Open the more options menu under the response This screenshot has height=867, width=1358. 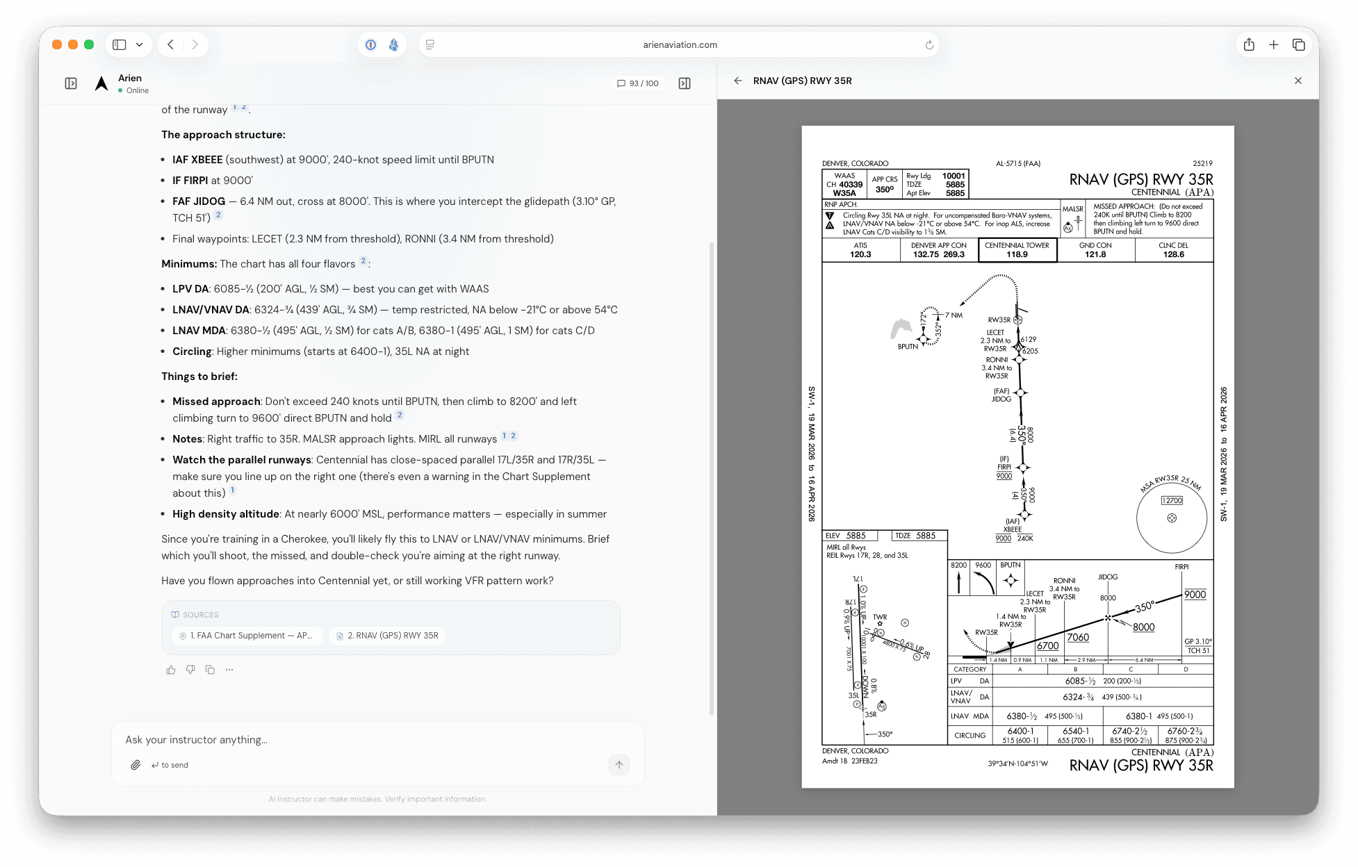point(229,669)
